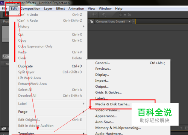Click the Interpret Footage icon in the Project panel footer

[x=4, y=129]
